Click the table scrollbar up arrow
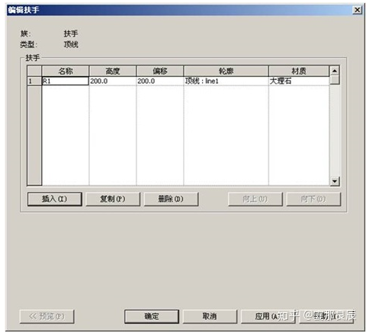Viewport: 372px width, 336px height. 335,70
